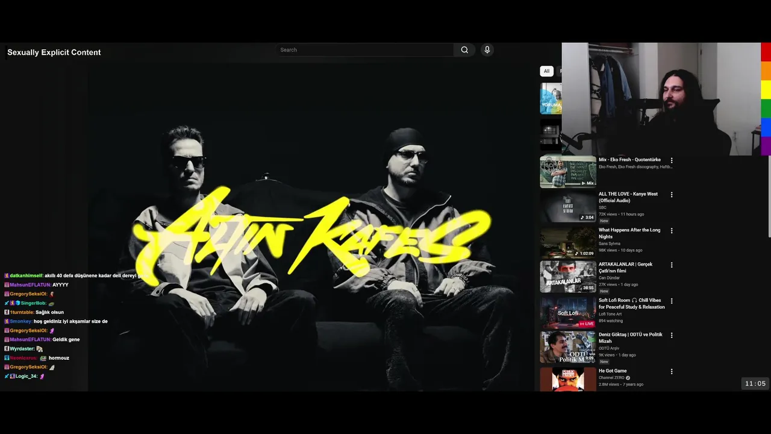Open the ARTAKALANLAR video thumbnail
Viewport: 771px width, 434px height.
pyautogui.click(x=568, y=277)
